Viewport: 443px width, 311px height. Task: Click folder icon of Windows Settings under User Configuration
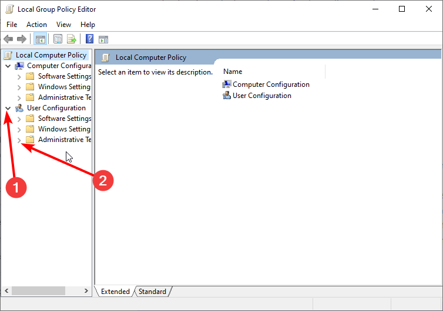tap(30, 129)
